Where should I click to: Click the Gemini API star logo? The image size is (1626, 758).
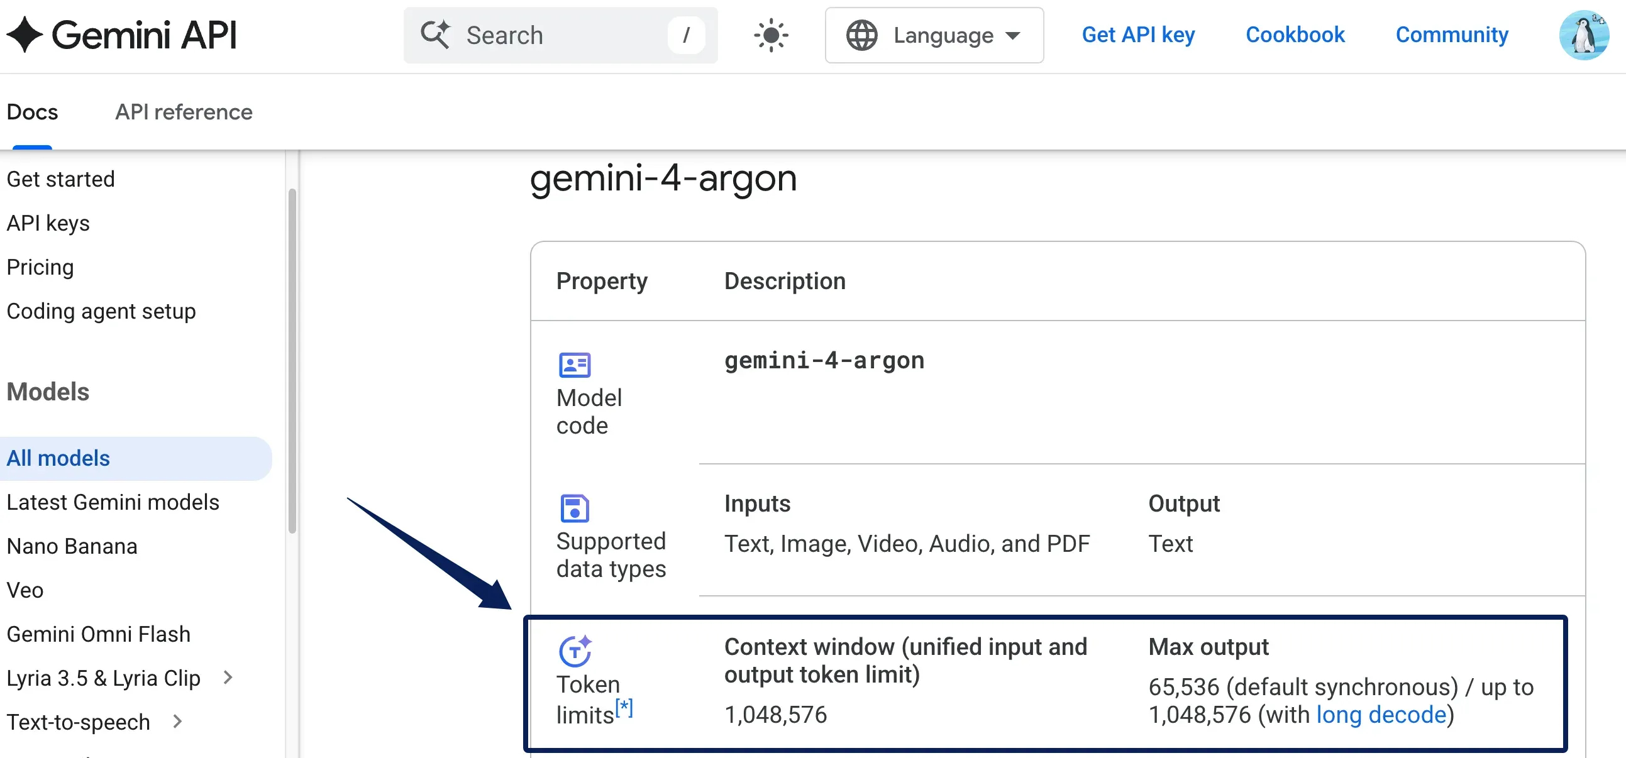click(x=25, y=35)
